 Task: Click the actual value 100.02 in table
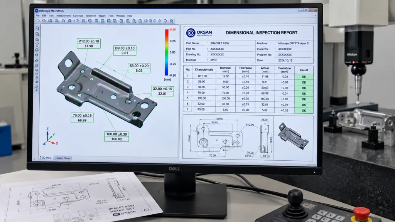tap(265, 99)
